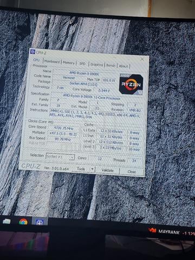Click the Threads value 24
Viewport: 195px width, 260px height.
point(134,160)
